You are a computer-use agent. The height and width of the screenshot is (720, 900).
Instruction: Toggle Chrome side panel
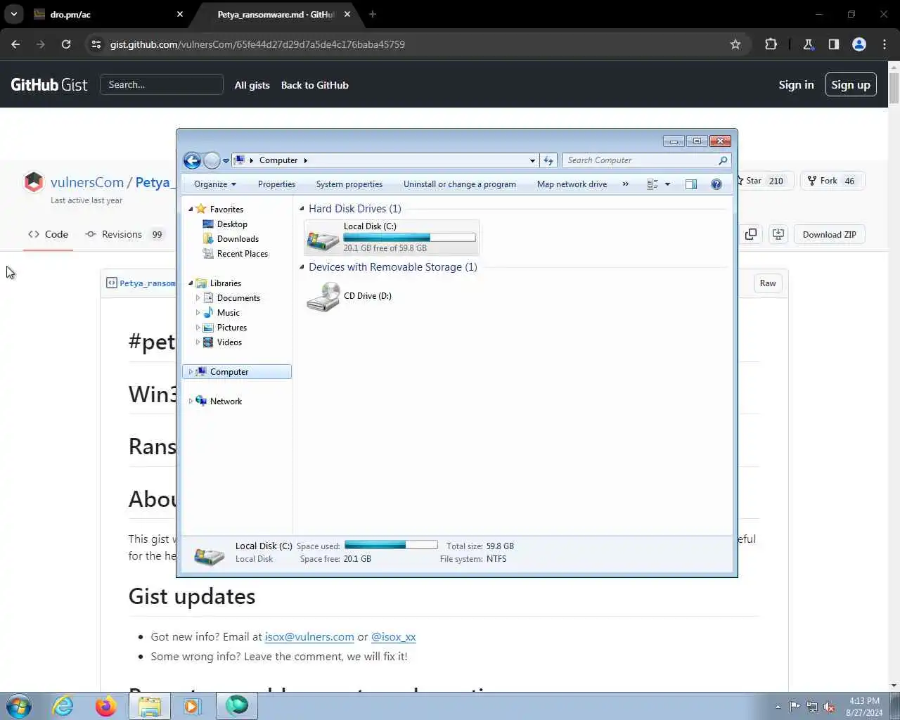834,44
